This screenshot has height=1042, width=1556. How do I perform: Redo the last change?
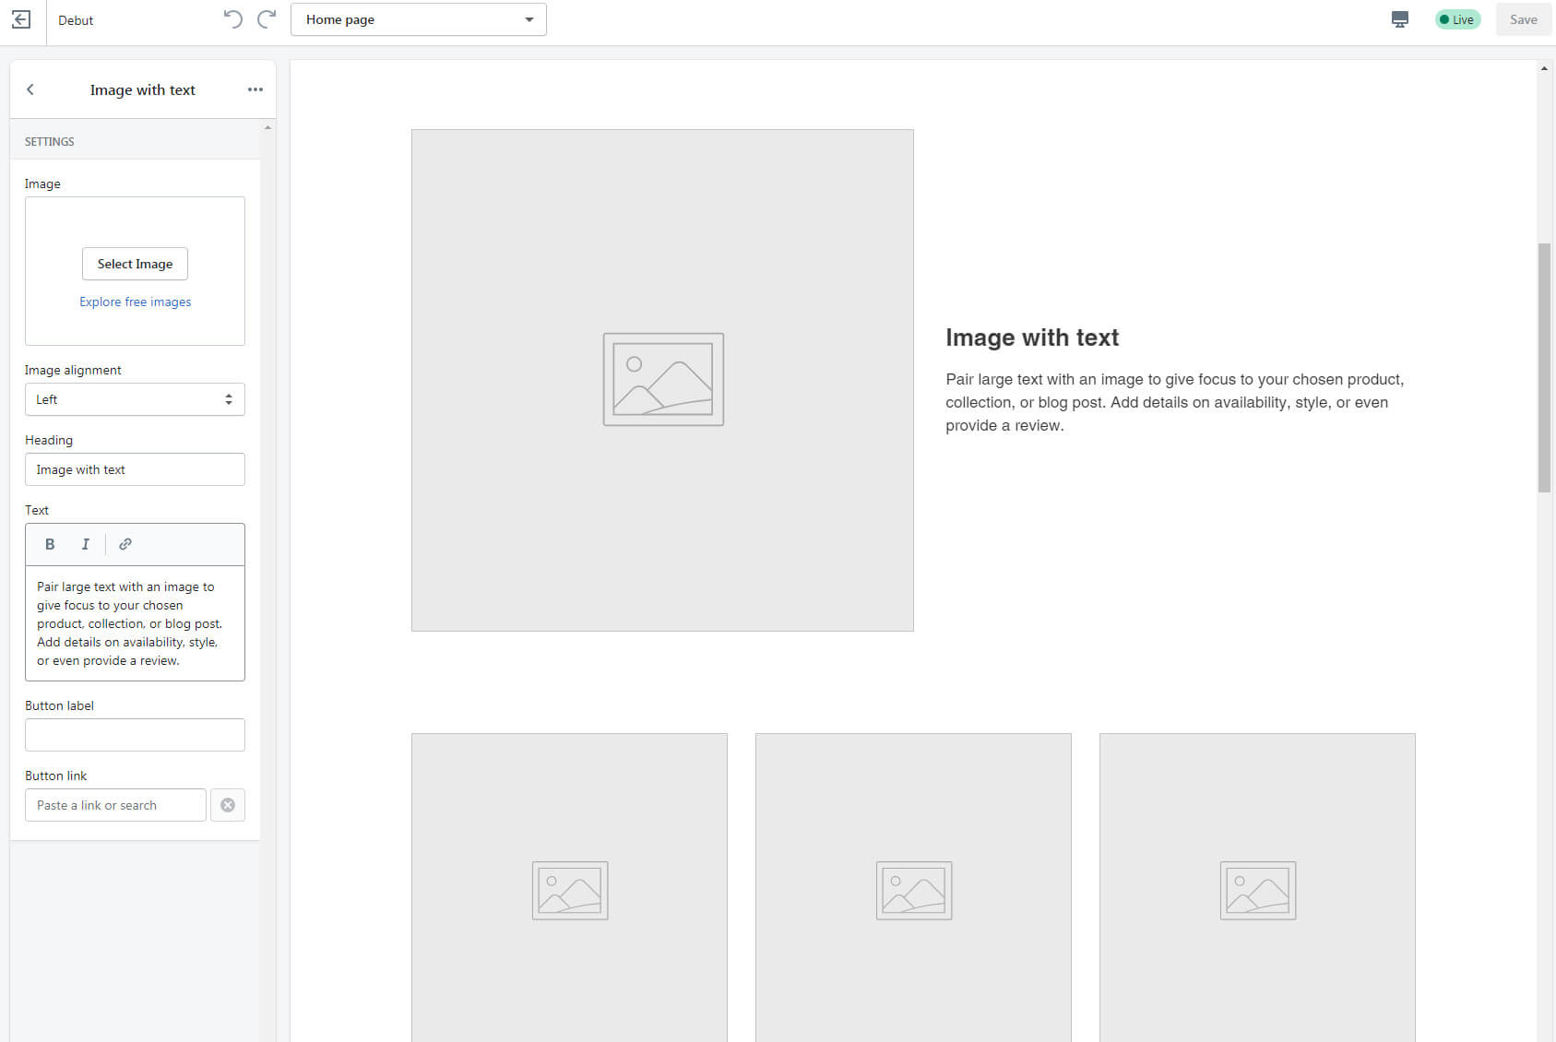click(x=267, y=18)
